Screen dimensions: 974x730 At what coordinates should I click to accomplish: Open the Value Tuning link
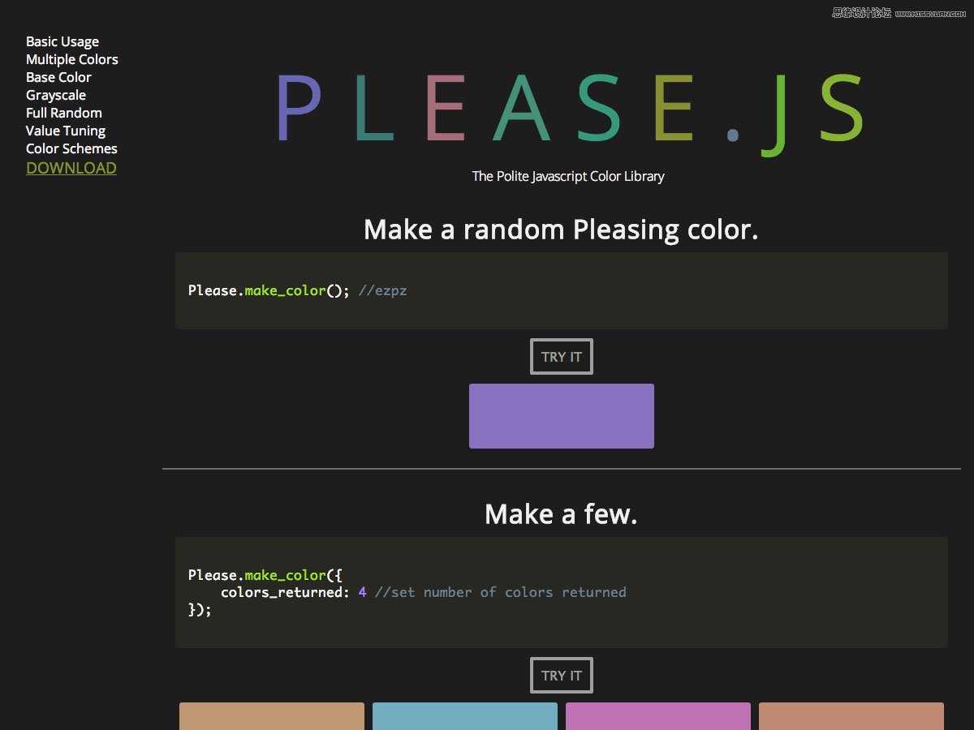[x=66, y=131]
